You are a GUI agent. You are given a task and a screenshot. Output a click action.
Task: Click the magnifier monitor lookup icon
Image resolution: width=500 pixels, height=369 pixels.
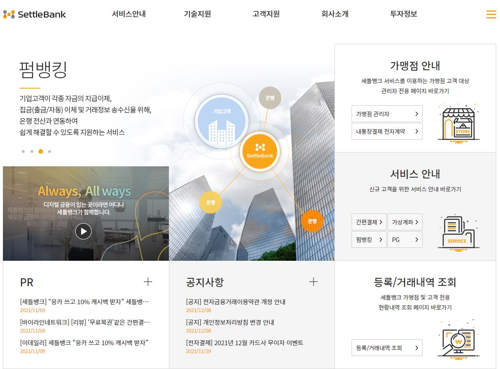click(x=459, y=340)
